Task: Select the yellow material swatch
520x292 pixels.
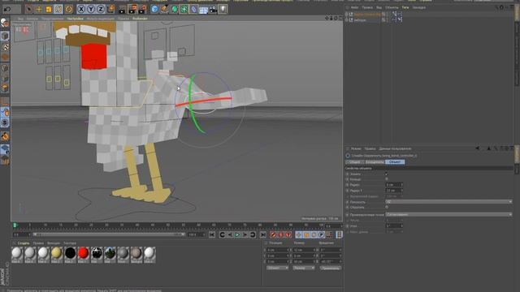Action: click(x=57, y=254)
